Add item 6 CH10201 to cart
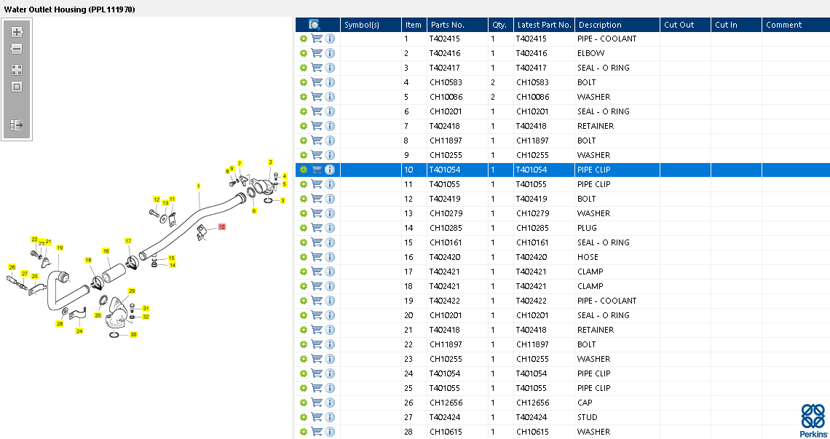830x439 pixels. click(x=317, y=111)
